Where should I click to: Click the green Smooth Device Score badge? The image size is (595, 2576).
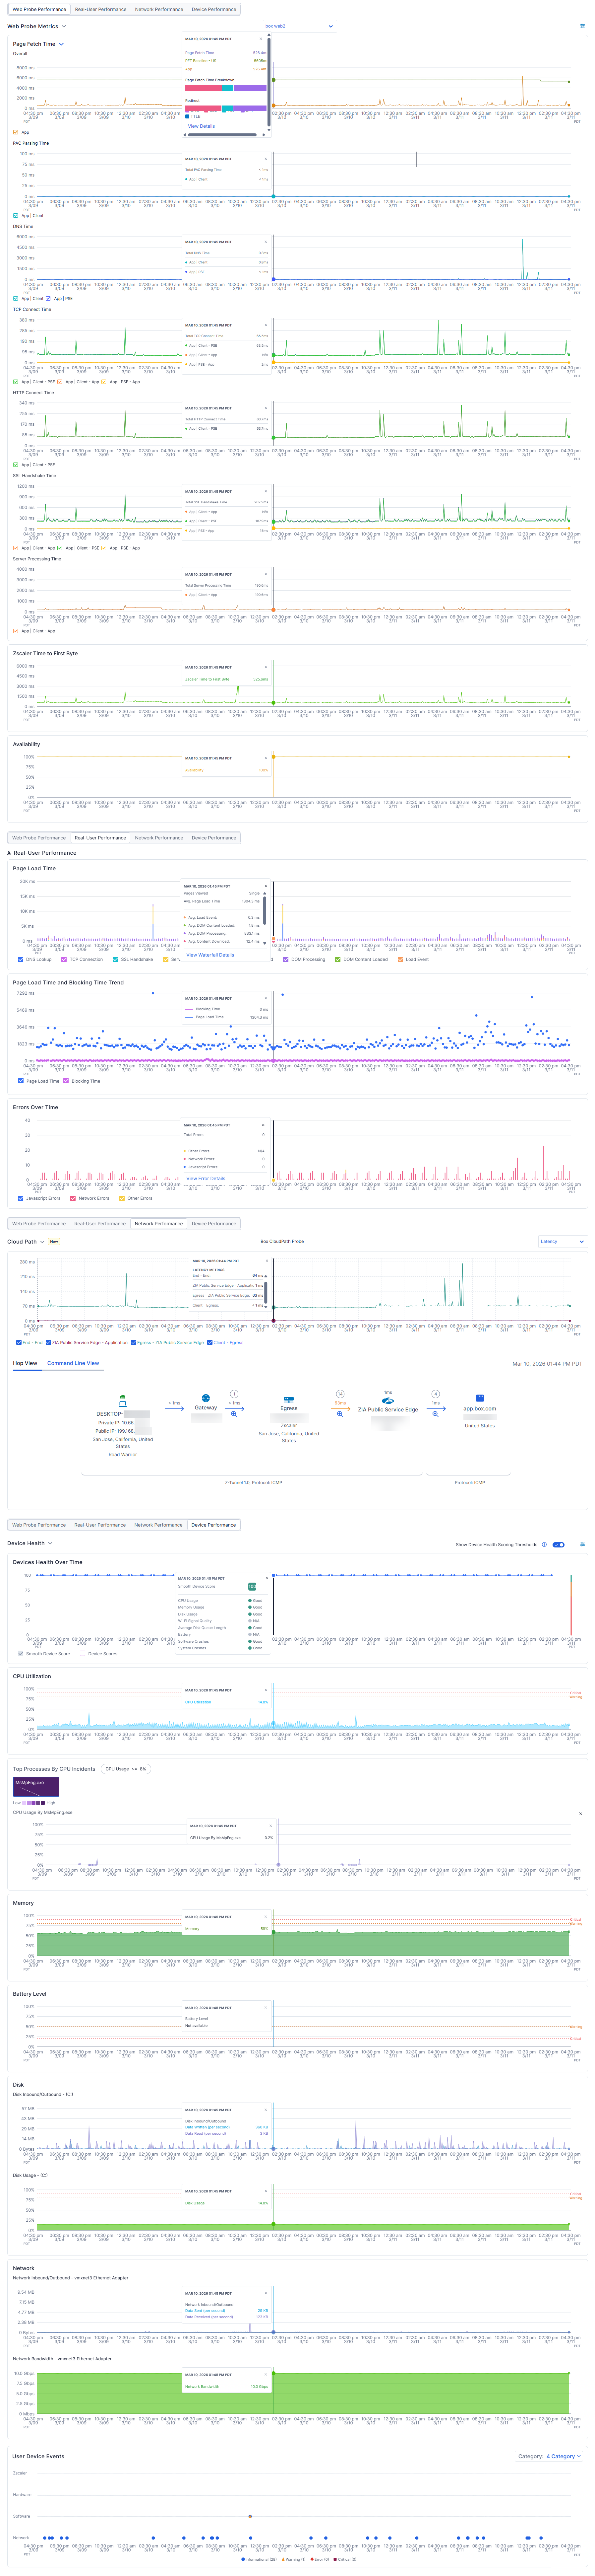[253, 1587]
